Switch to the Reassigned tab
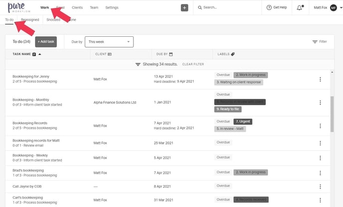This screenshot has height=207, width=343. 30,20
